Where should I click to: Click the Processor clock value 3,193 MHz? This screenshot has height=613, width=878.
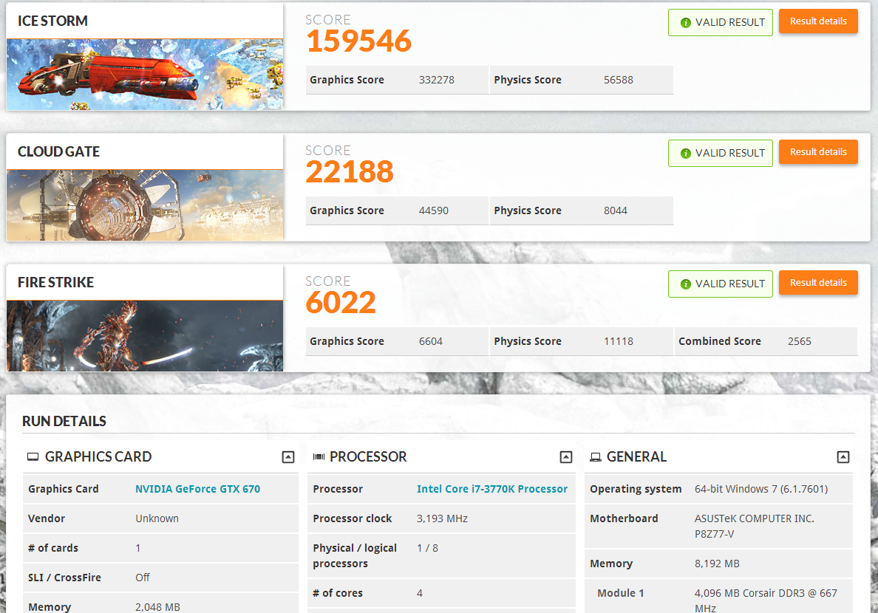click(443, 518)
